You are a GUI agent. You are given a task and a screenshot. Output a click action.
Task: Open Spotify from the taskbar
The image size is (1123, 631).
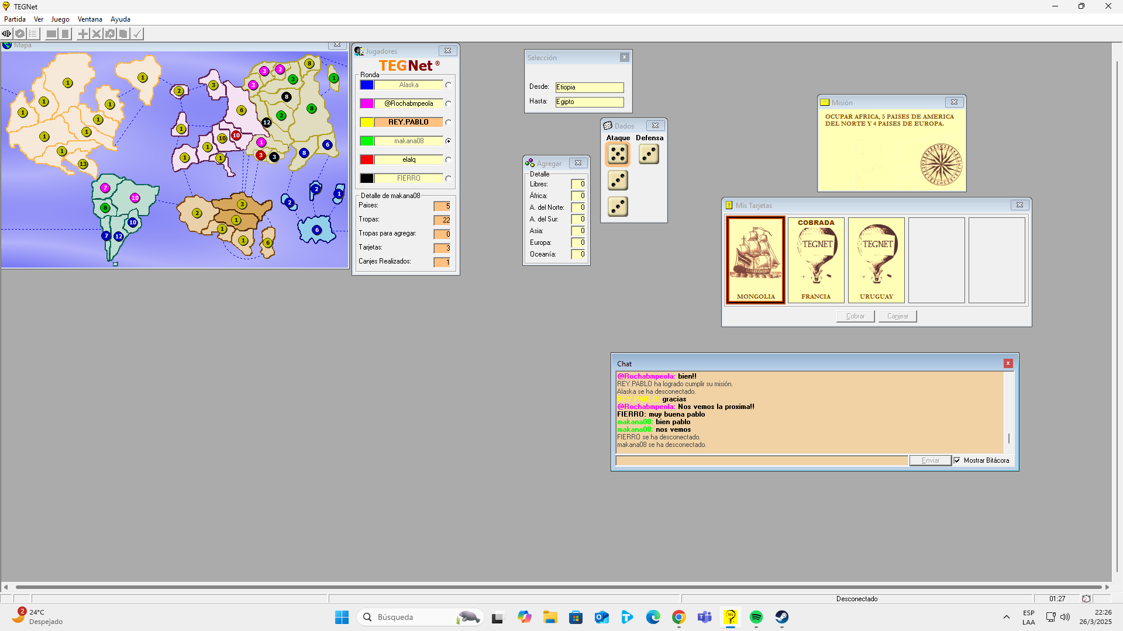(x=756, y=617)
